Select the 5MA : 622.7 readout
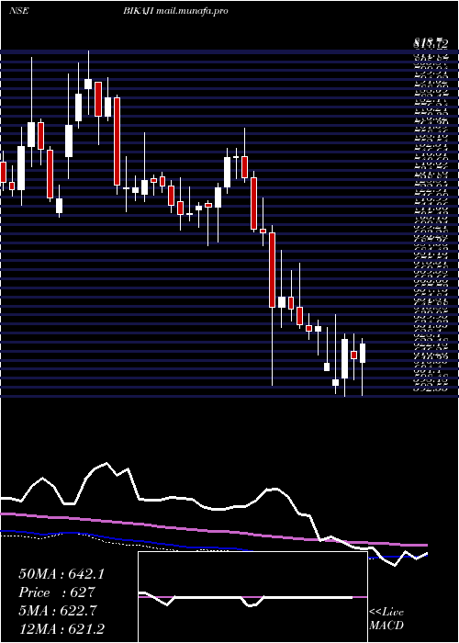 point(58,611)
